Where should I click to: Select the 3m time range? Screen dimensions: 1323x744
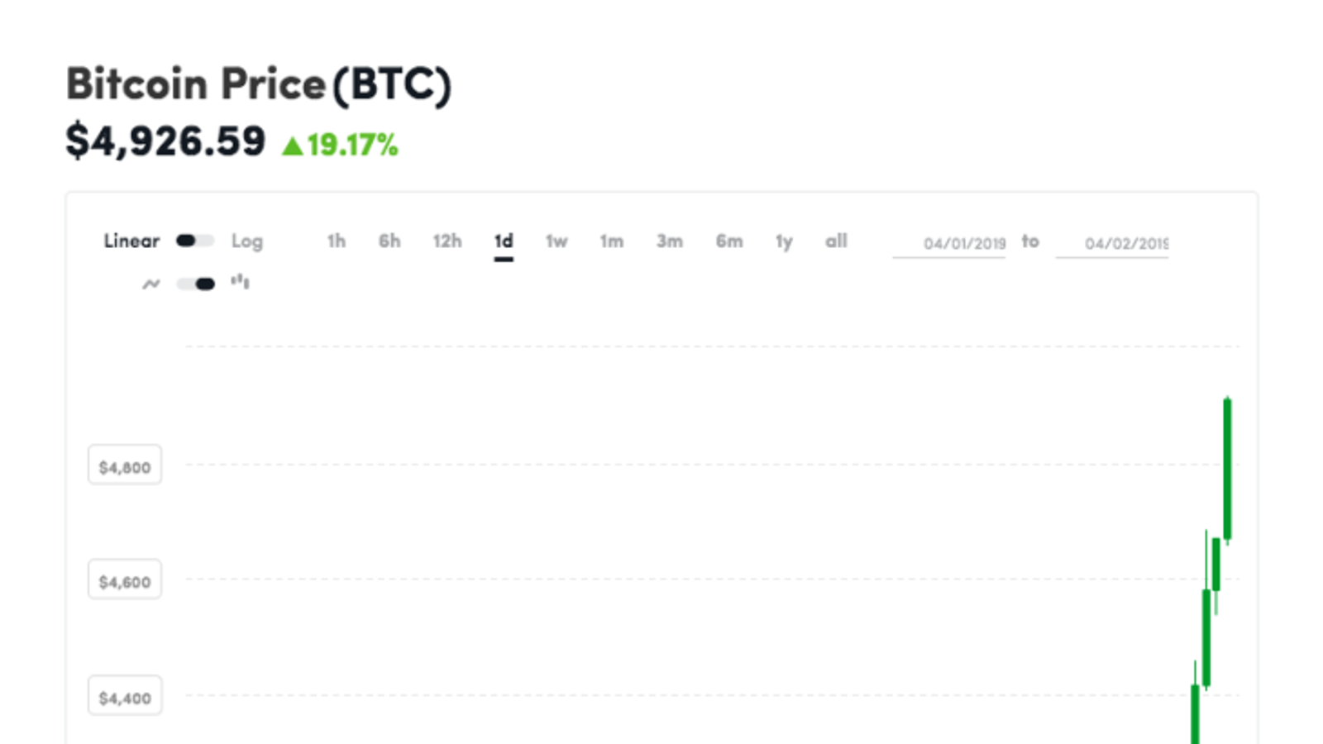coord(670,241)
